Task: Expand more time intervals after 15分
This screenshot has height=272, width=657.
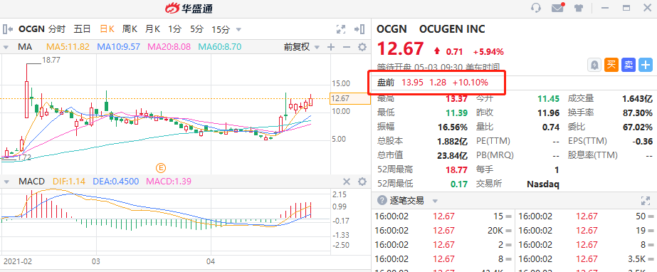Action: click(239, 30)
